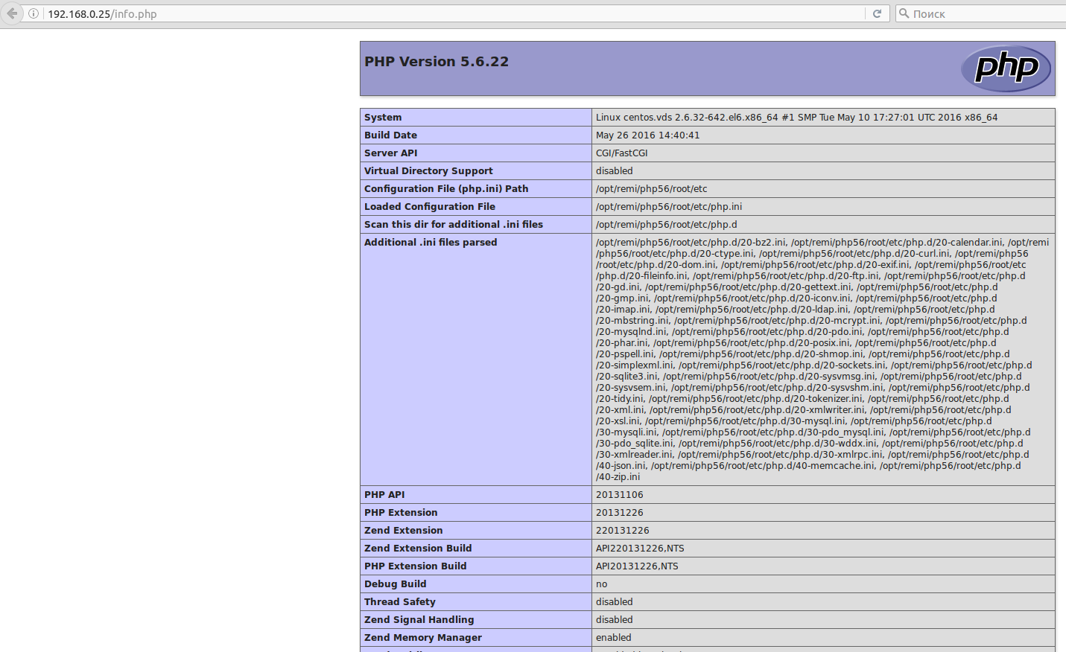
Task: Click the PHP logo in the header
Action: click(x=1006, y=68)
